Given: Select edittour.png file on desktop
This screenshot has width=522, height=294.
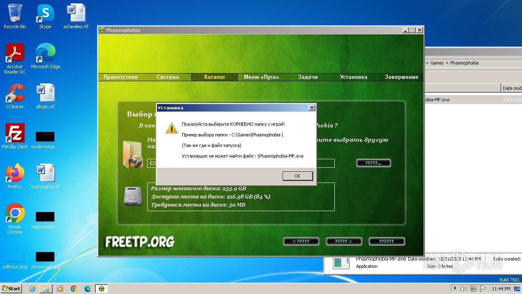Looking at the screenshot, I should pos(15,260).
